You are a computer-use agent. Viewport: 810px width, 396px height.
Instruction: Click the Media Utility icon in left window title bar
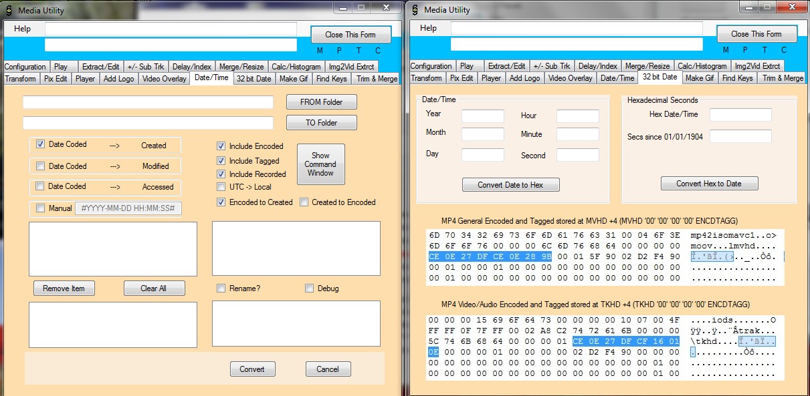point(8,11)
